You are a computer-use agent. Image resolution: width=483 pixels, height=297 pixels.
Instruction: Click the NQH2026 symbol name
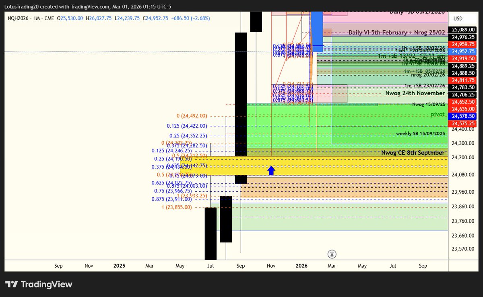point(19,18)
